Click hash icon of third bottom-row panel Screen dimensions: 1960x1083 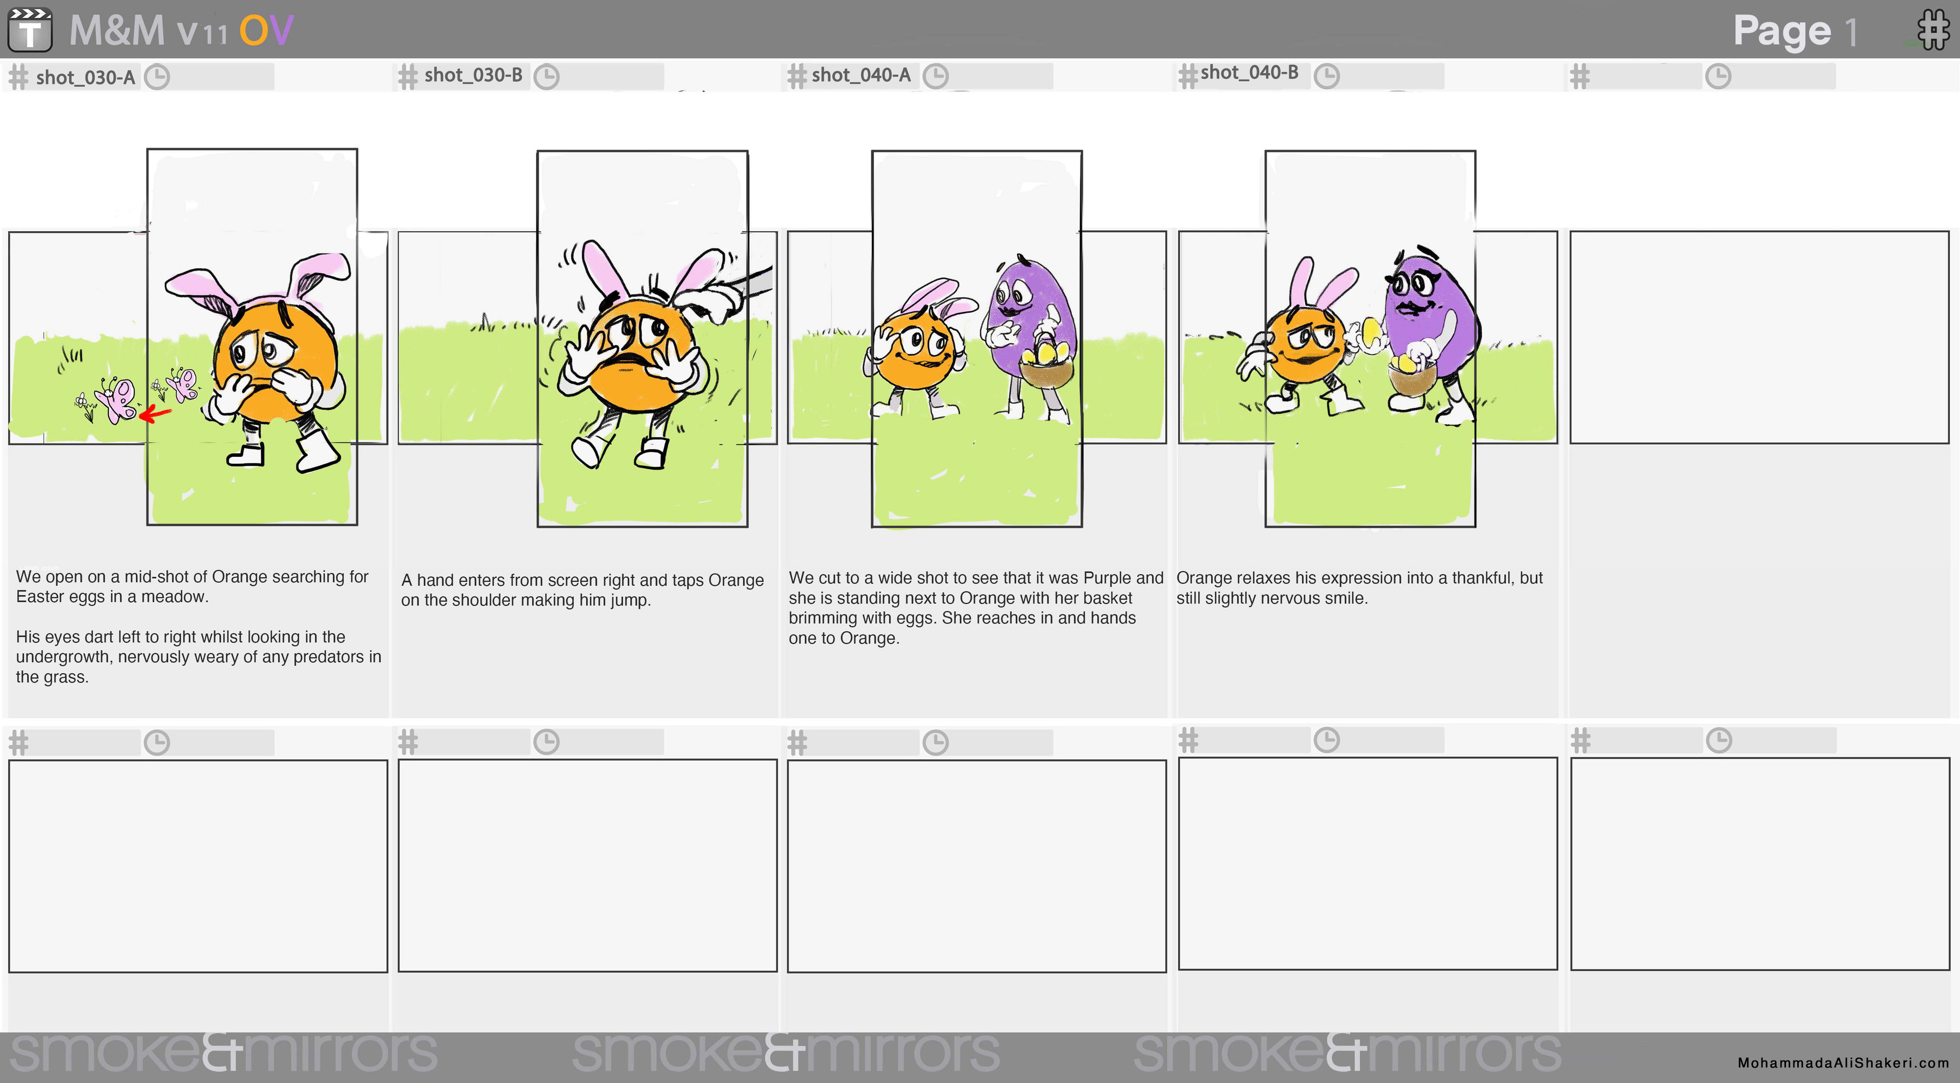point(797,742)
